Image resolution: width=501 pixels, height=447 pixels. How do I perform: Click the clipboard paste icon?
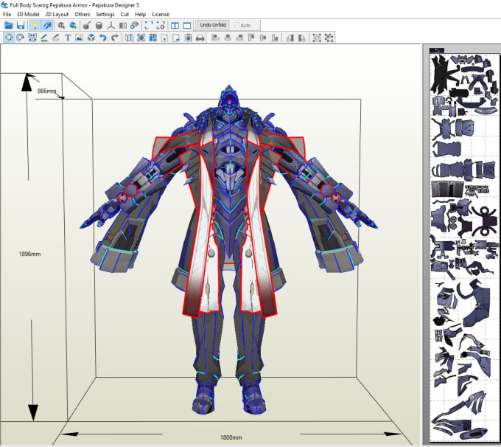click(188, 38)
